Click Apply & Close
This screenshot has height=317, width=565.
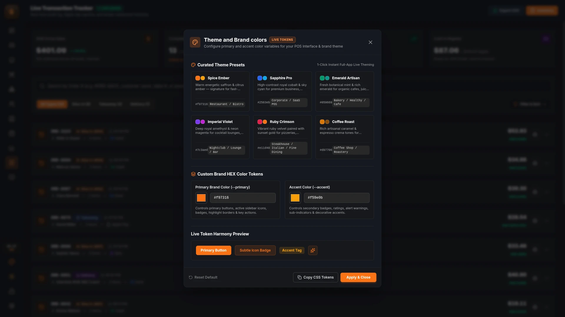coord(358,277)
